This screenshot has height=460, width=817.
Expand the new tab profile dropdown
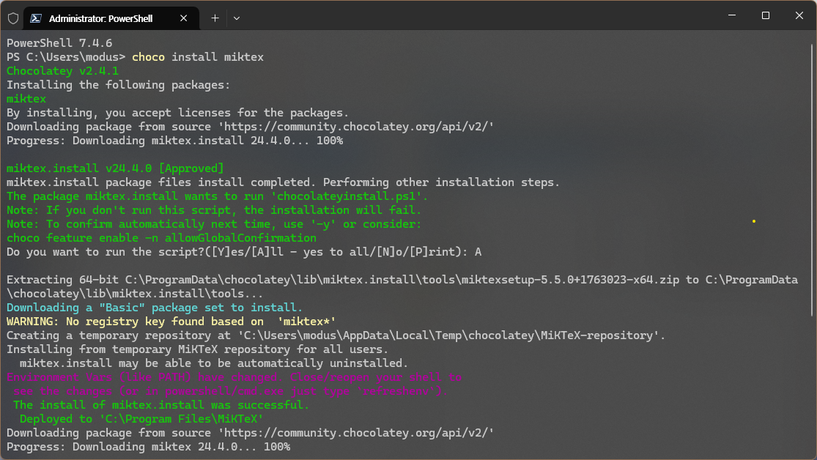pos(237,18)
